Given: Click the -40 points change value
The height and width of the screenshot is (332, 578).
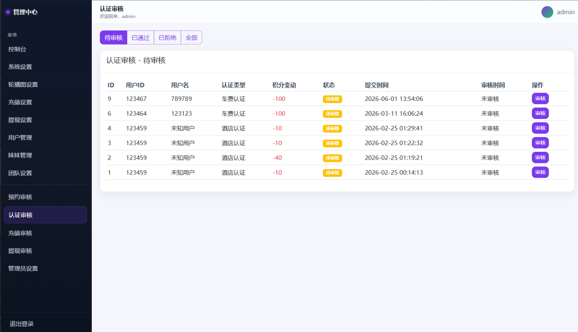Looking at the screenshot, I should (x=277, y=158).
